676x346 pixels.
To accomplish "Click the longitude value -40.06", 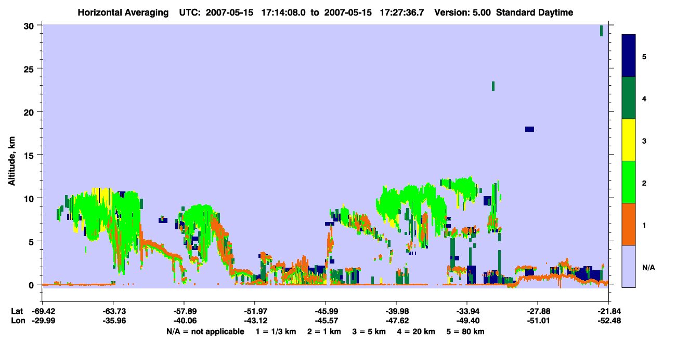I will click(184, 321).
